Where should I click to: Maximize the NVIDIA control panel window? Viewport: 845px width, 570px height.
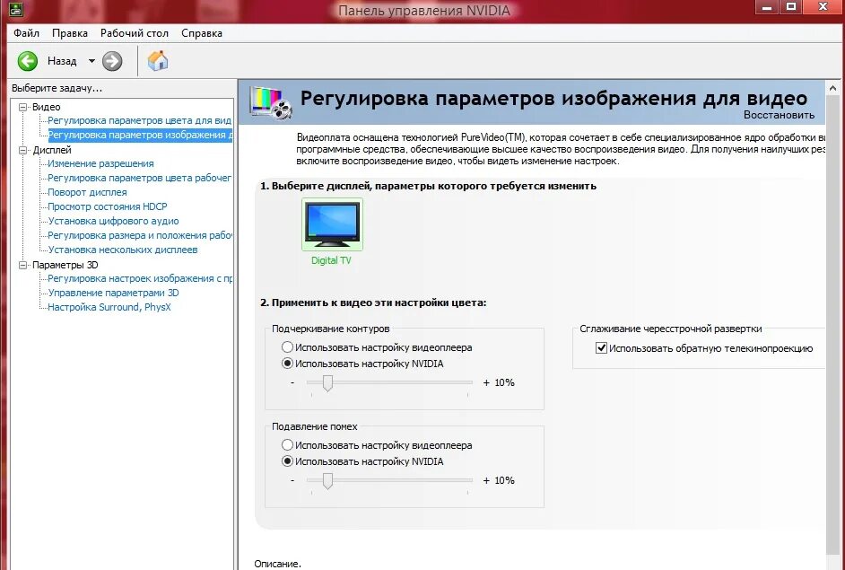pyautogui.click(x=792, y=6)
